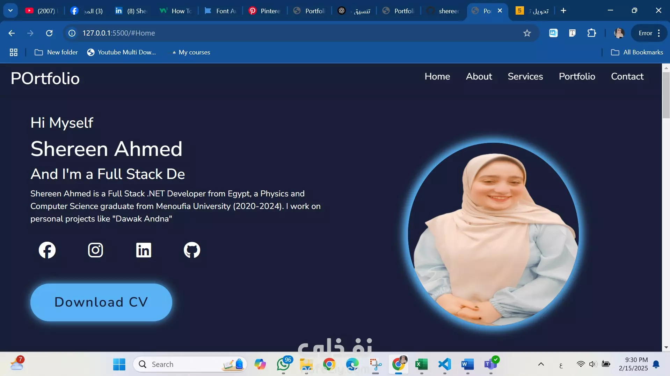
Task: Click the POrtfolio site logo
Action: pyautogui.click(x=45, y=78)
